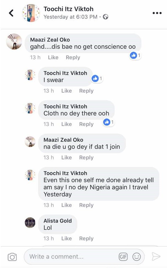This screenshot has width=167, height=268.
Task: Tap the public audience globe icon
Action: coord(106,17)
